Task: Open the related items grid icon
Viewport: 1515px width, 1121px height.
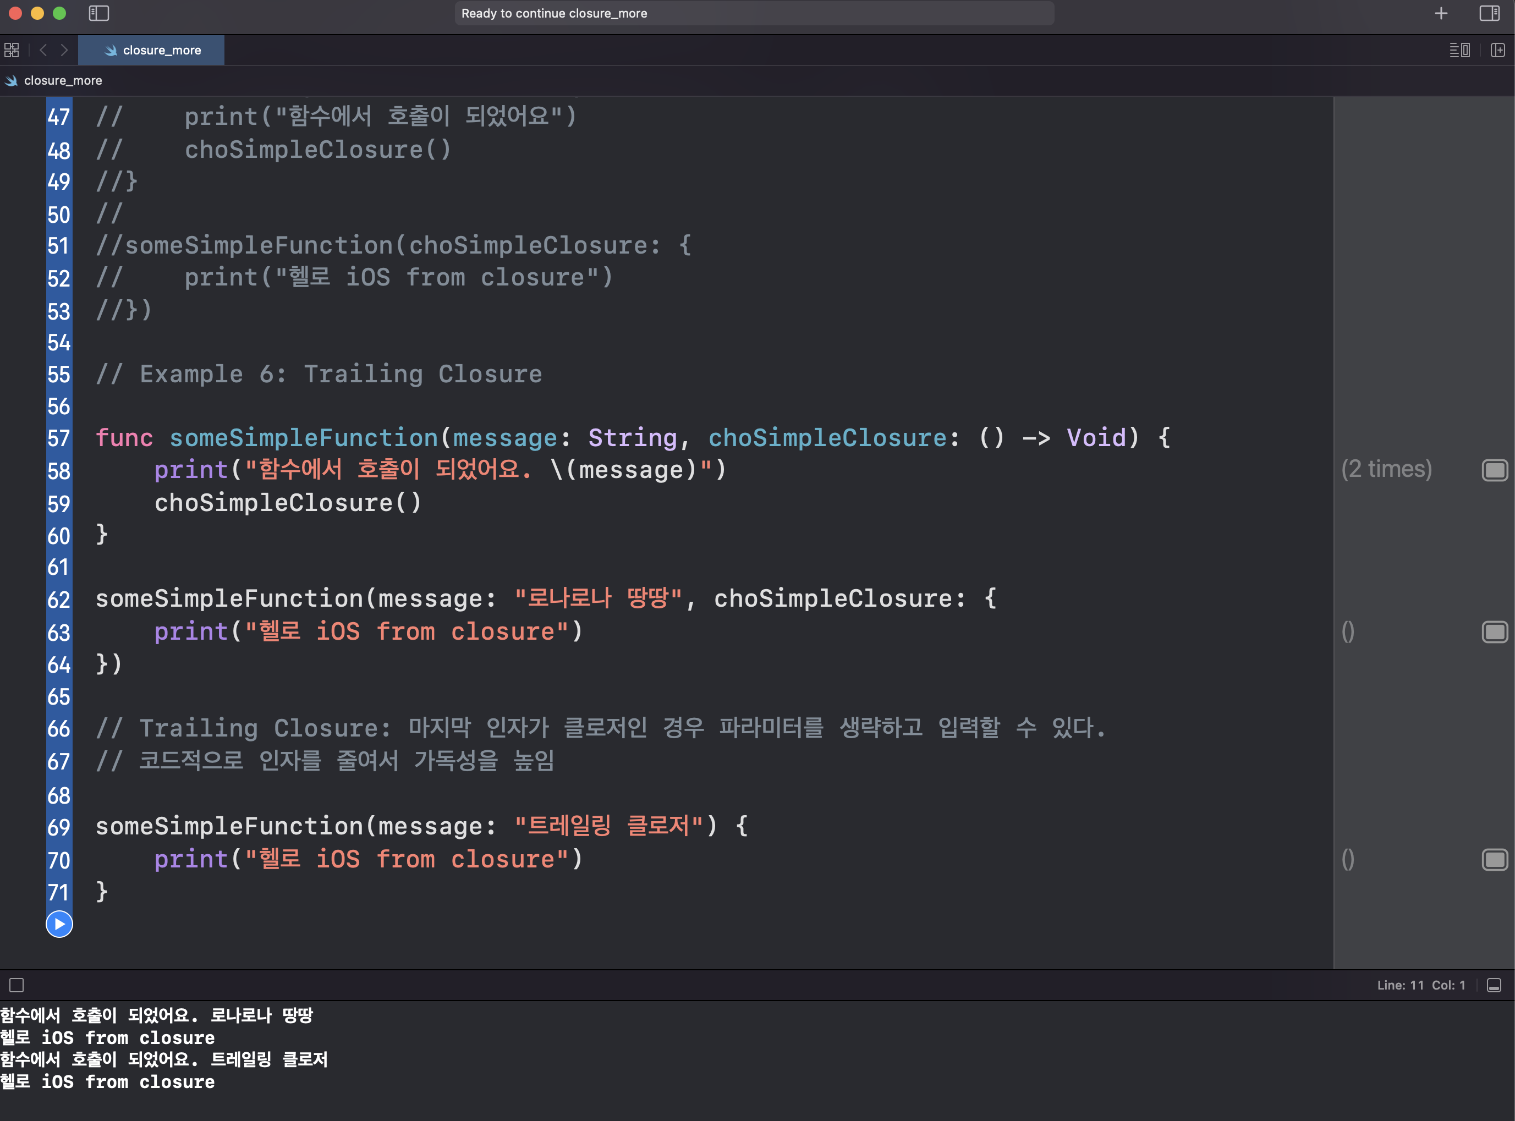Action: (12, 50)
